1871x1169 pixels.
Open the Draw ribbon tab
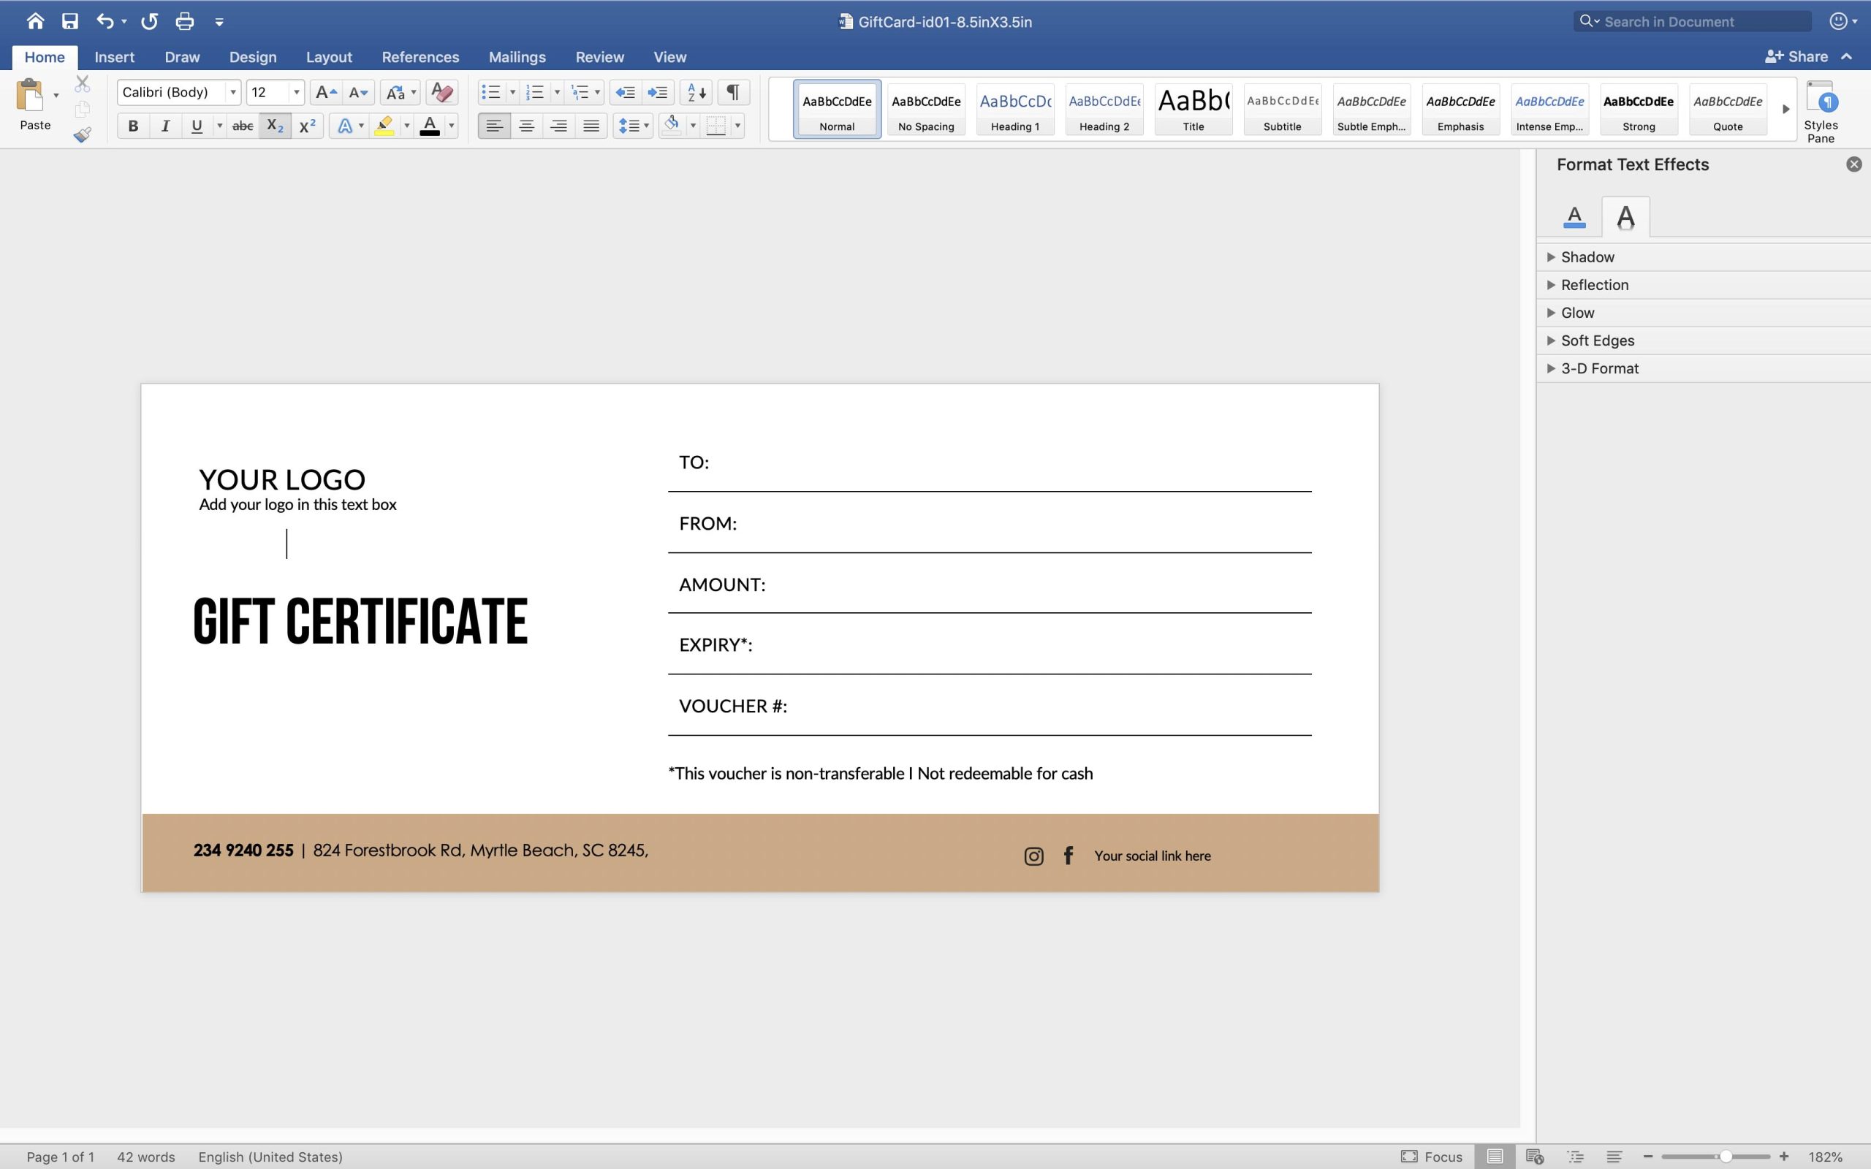(x=182, y=56)
